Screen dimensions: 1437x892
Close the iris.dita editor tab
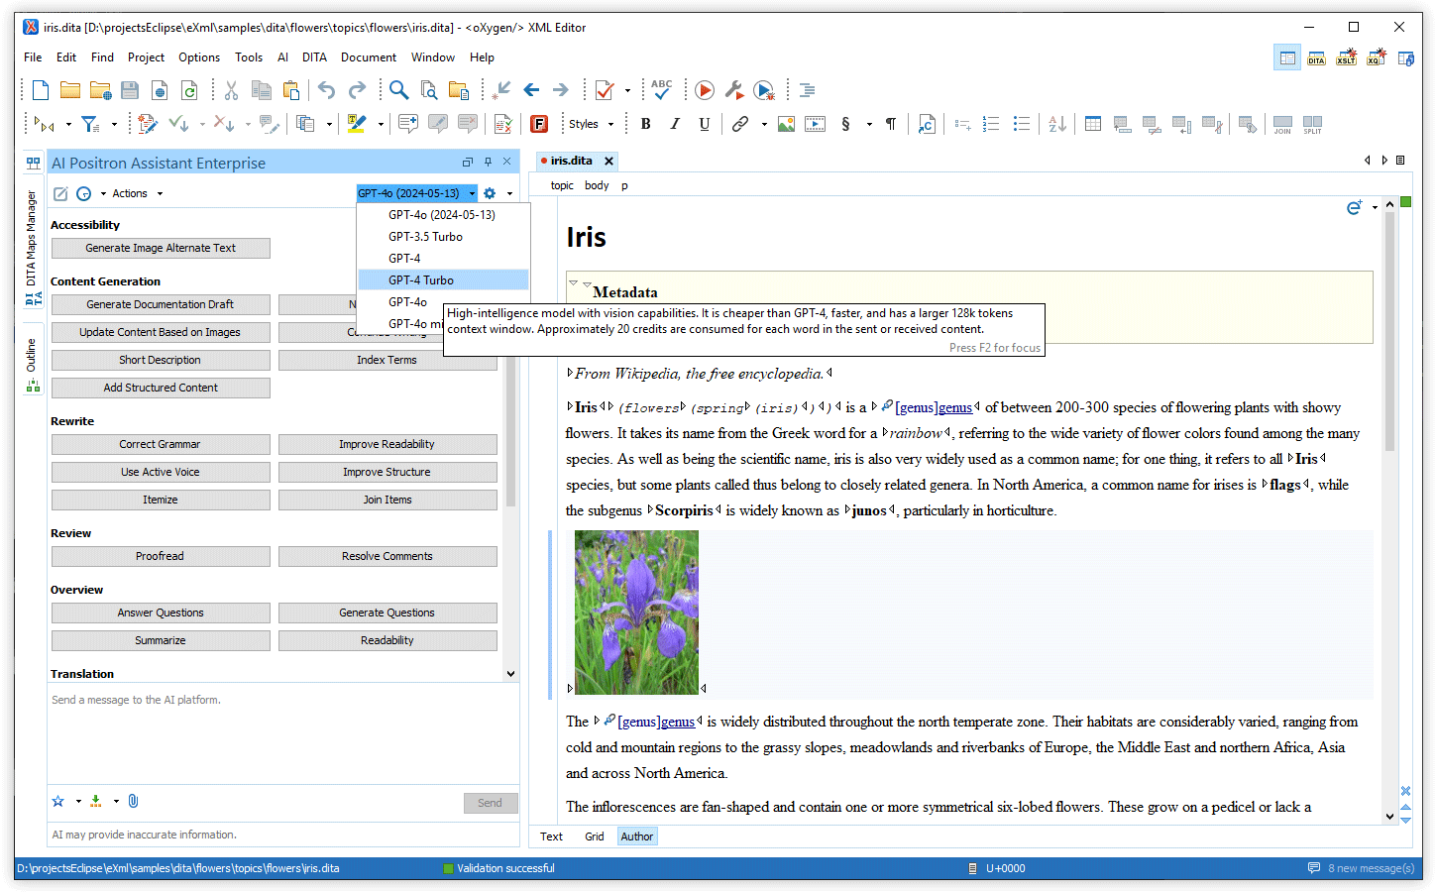tap(609, 161)
